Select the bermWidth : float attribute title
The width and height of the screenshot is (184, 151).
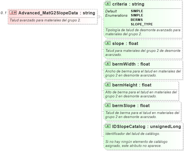coord(131,64)
